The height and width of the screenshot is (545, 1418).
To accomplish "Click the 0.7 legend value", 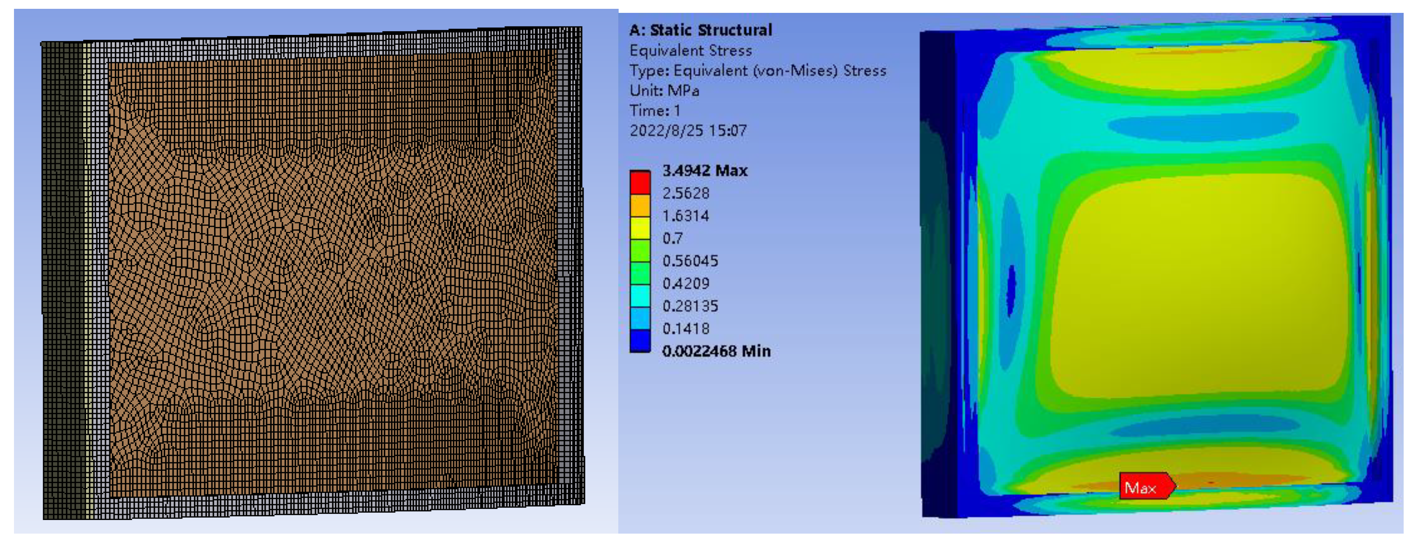I will point(672,239).
